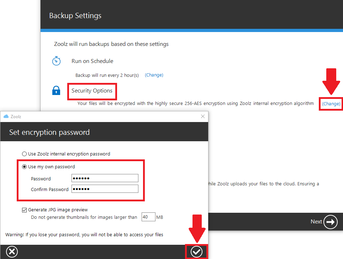343x259 pixels.
Task: Click the Run on Schedule label
Action: [92, 61]
